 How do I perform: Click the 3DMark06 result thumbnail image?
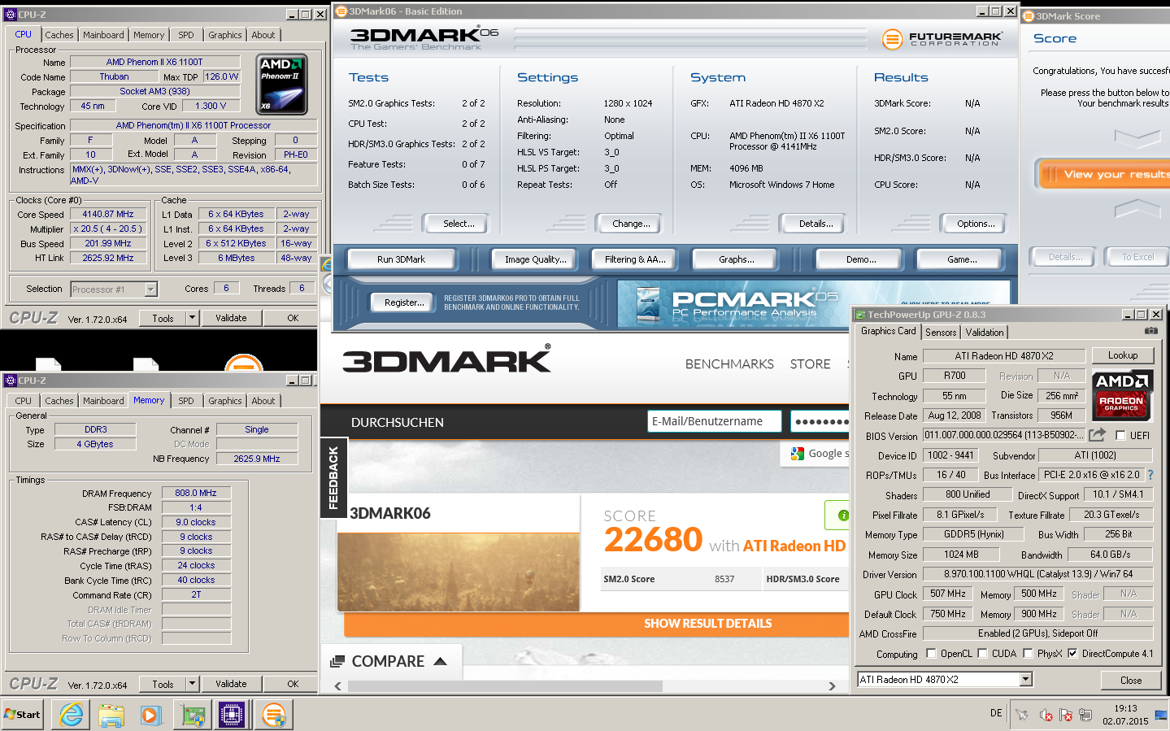(x=459, y=571)
